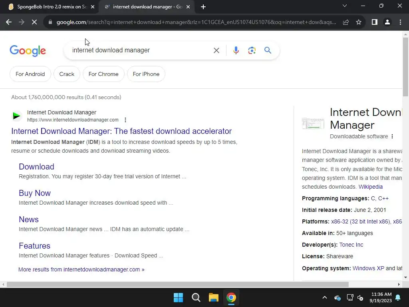Click the horizontal scrollbar thumb

click(x=178, y=284)
